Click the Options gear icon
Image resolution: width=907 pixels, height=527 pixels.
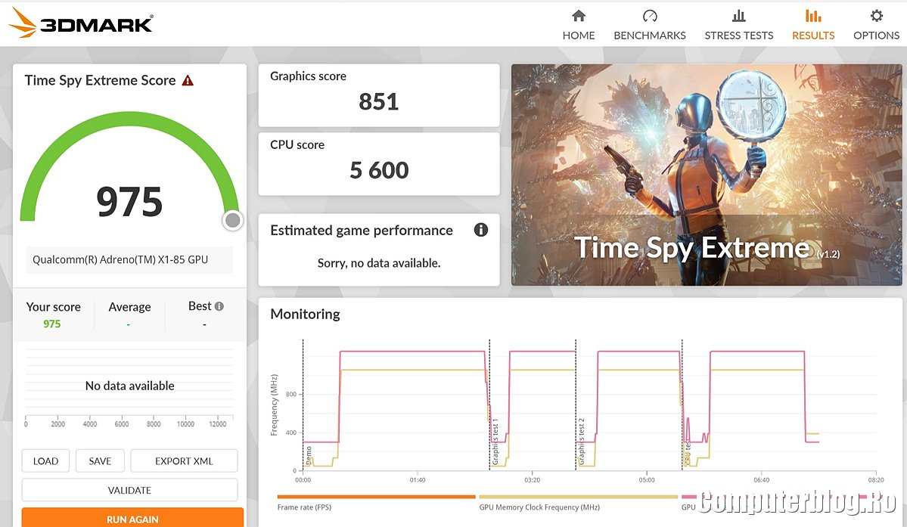pos(876,16)
